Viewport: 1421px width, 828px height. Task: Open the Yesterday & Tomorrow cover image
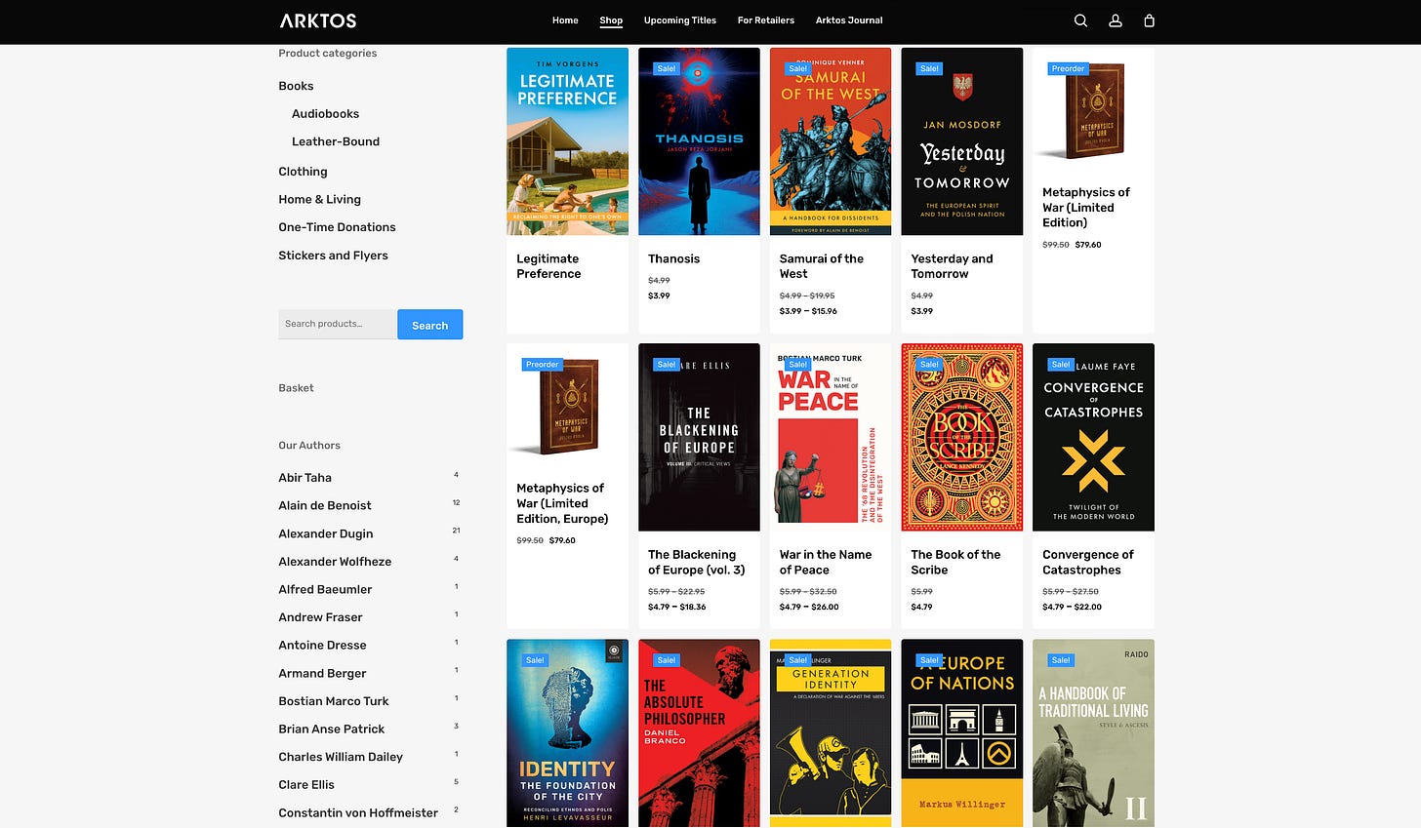click(x=962, y=141)
